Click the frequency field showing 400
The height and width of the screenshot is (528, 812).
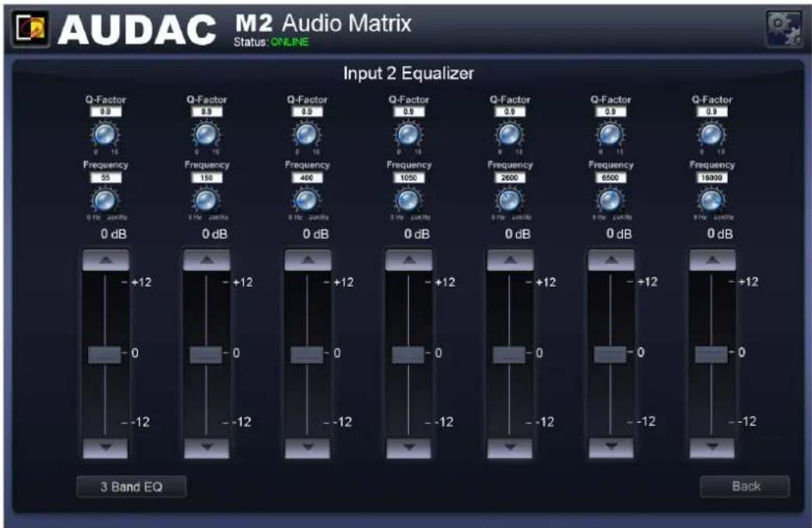pos(307,178)
